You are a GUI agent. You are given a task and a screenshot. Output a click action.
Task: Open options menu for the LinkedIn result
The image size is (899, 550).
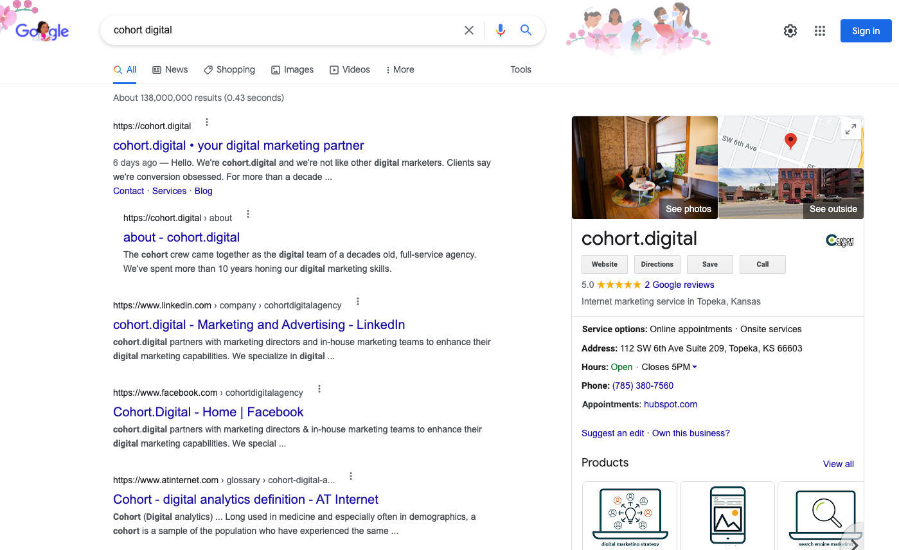pyautogui.click(x=357, y=301)
